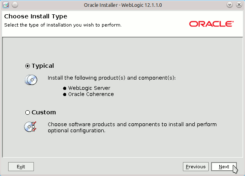Select the Custom installation radio button
245x176 pixels.
[x=27, y=112]
